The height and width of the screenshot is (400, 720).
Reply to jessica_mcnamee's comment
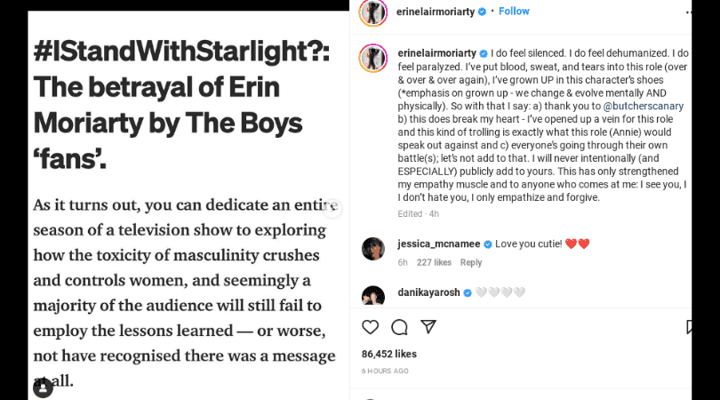(470, 263)
